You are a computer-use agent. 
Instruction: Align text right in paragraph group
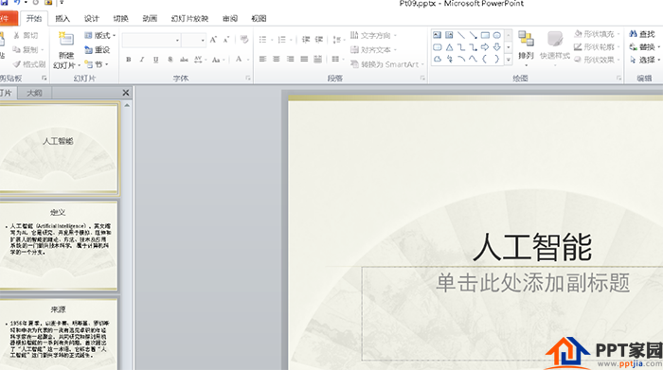coord(291,59)
